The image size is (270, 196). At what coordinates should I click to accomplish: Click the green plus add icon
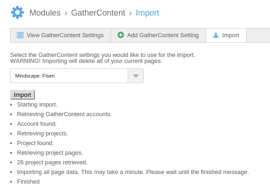121,35
